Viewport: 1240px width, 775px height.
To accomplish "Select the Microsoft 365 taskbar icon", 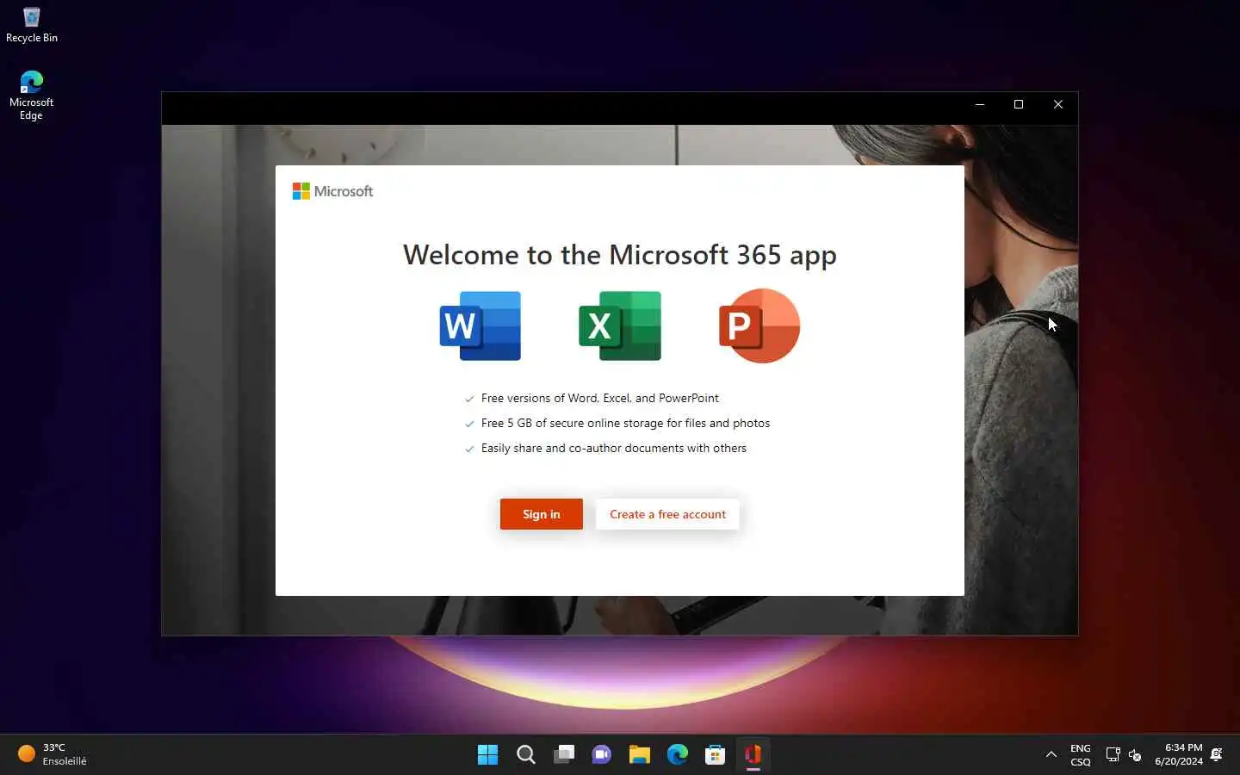I will [x=753, y=755].
